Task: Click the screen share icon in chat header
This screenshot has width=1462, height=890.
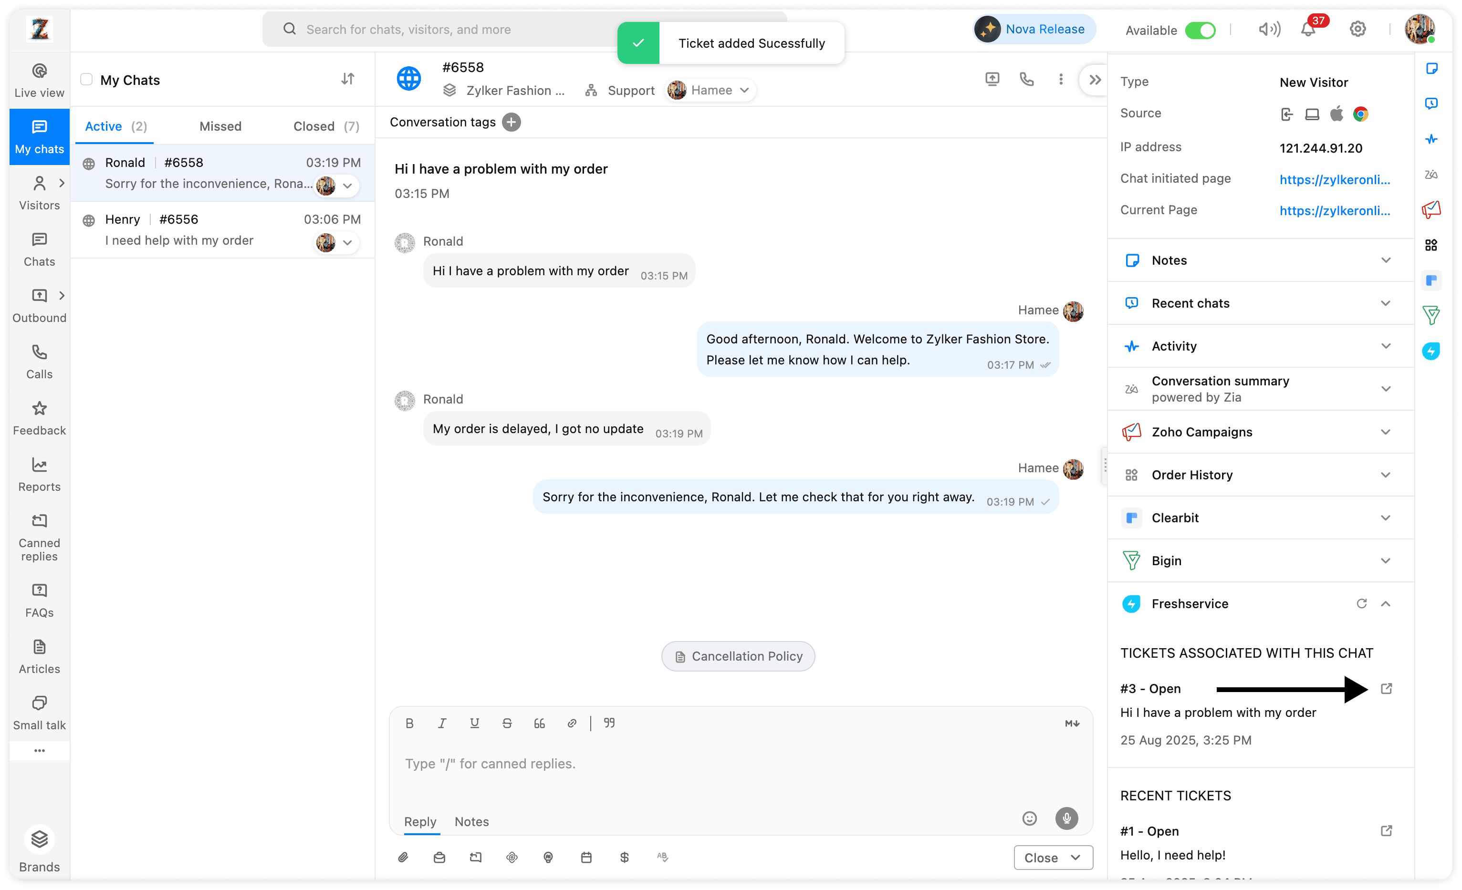Action: tap(992, 79)
